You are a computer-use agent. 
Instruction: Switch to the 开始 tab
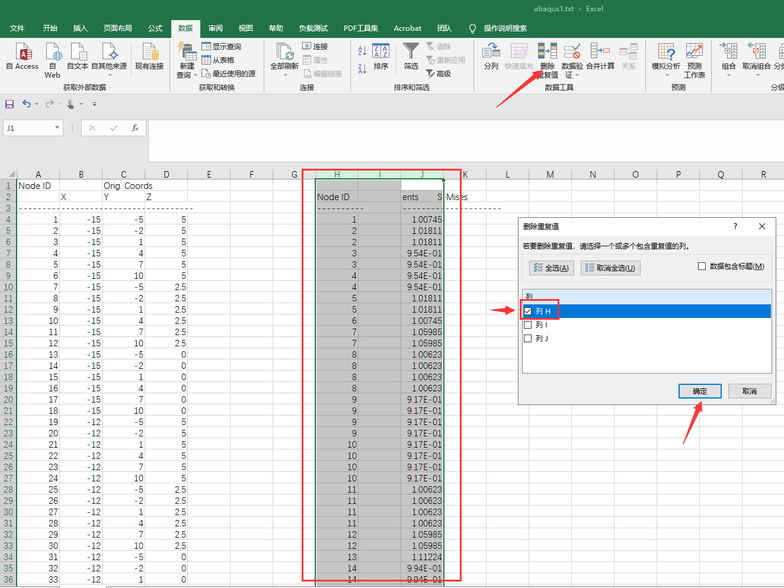(x=50, y=28)
